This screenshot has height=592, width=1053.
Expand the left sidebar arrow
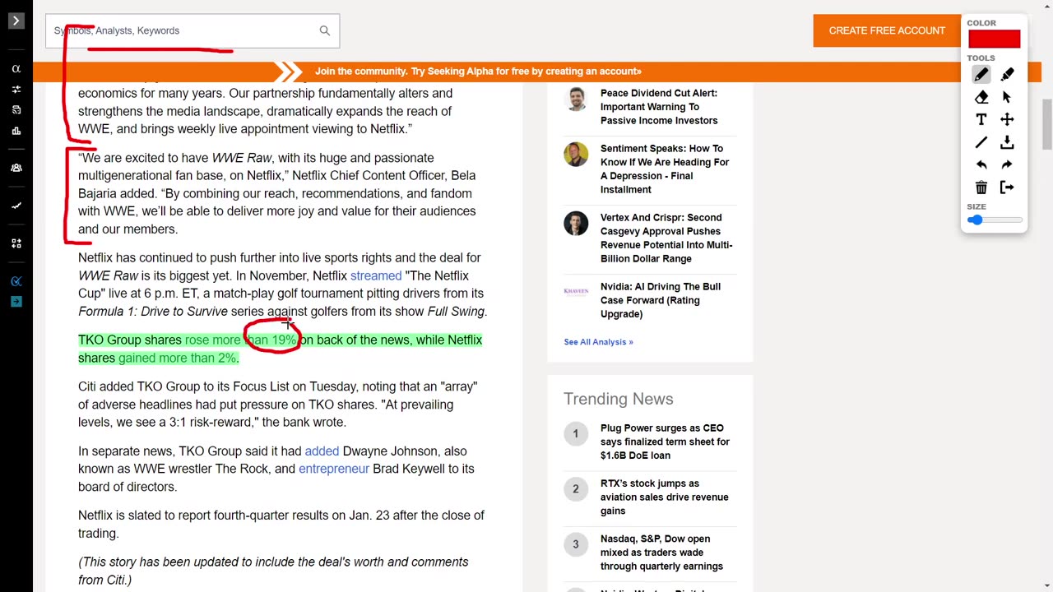(x=16, y=21)
